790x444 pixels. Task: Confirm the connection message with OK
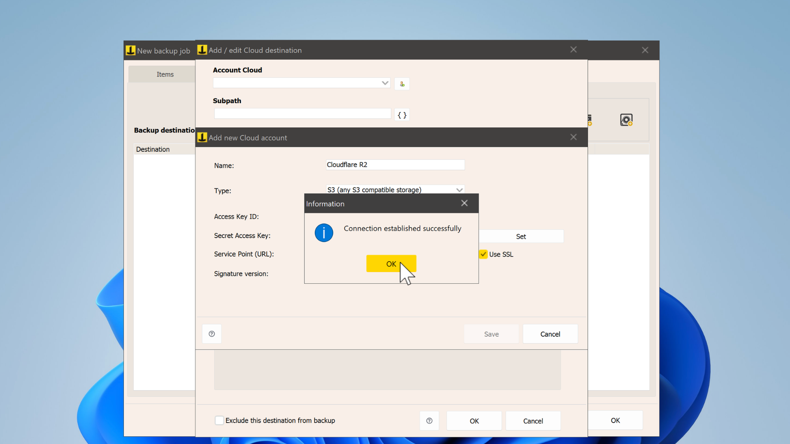coord(391,264)
